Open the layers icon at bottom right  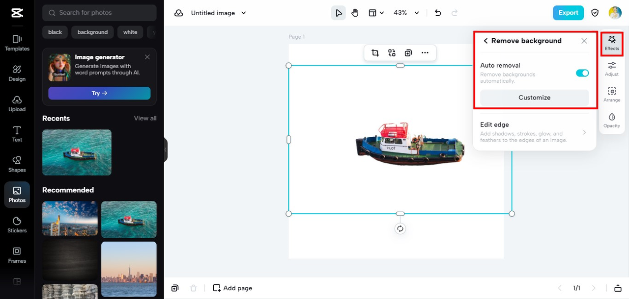pyautogui.click(x=618, y=288)
